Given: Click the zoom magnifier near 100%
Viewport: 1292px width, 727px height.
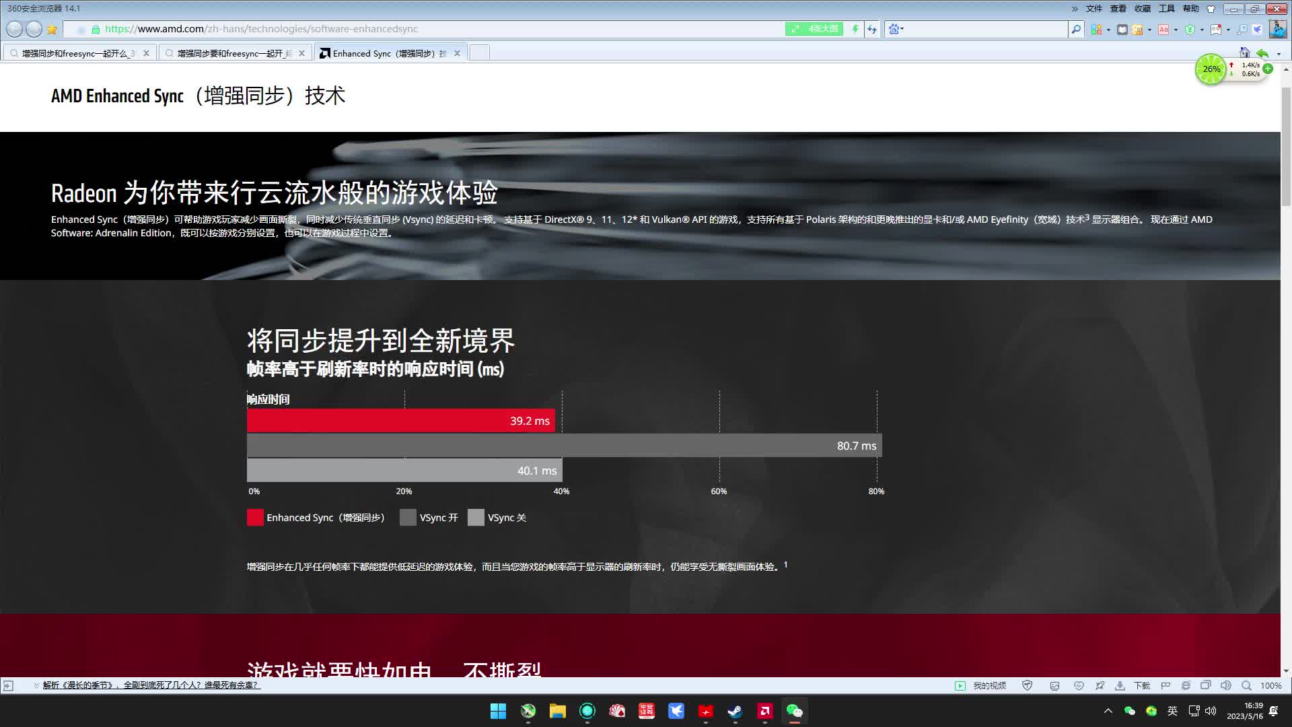Looking at the screenshot, I should 1246,685.
